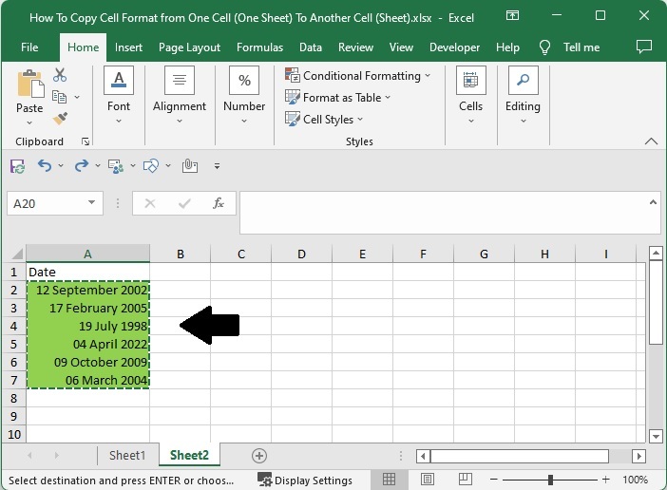The height and width of the screenshot is (490, 667).
Task: Activate the Format Painter brush
Action: 60,118
